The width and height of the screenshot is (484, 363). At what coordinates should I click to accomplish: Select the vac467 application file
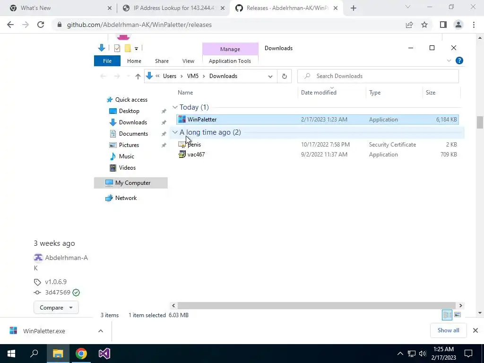(x=318, y=155)
